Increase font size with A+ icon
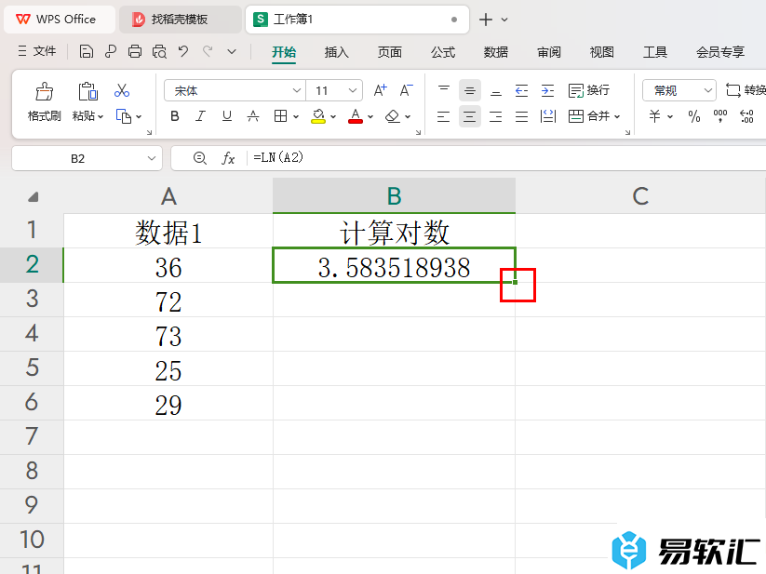766x574 pixels. tap(380, 90)
